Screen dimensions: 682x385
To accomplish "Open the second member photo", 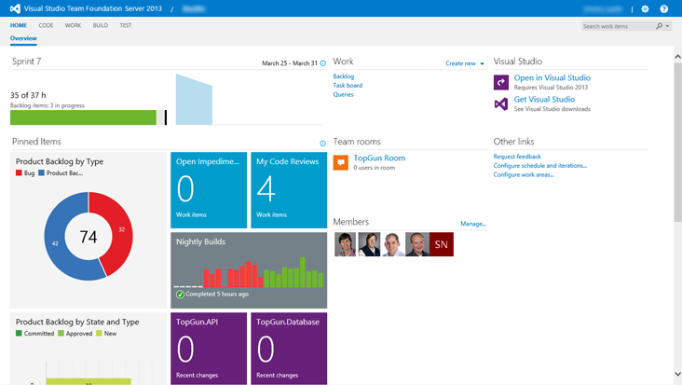I will point(369,244).
